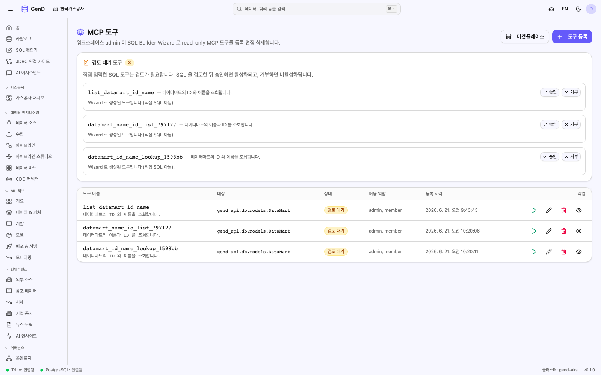Screen dimensions: 601x375
Task: Click the ML 허브 개요 icon
Action: tap(9, 201)
